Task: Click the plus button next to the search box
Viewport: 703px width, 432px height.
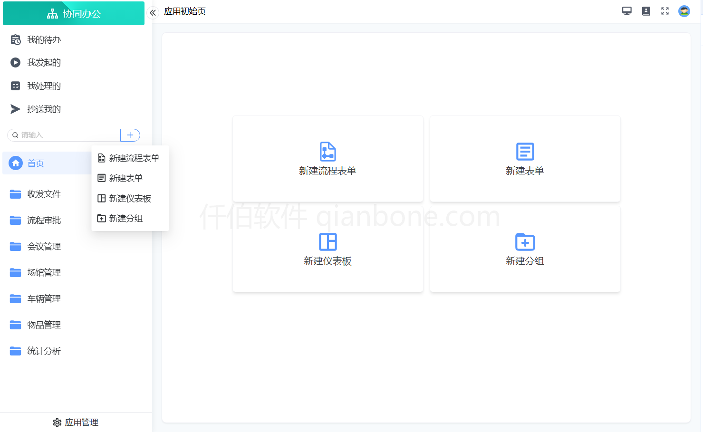Action: pos(130,135)
